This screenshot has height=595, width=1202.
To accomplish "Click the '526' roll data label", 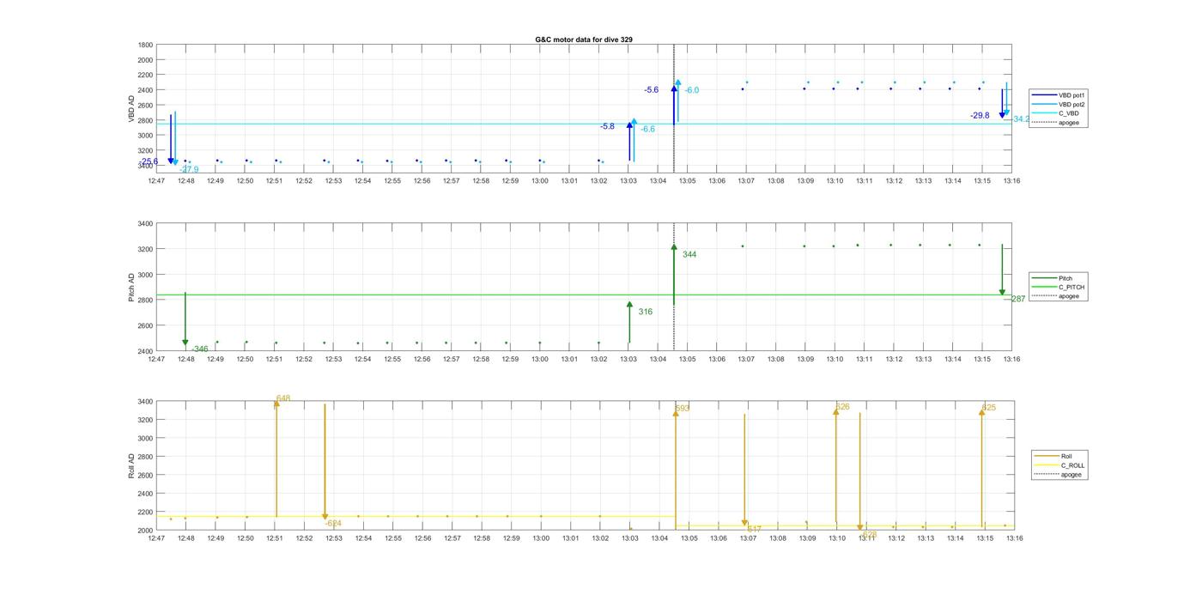I will (x=842, y=407).
